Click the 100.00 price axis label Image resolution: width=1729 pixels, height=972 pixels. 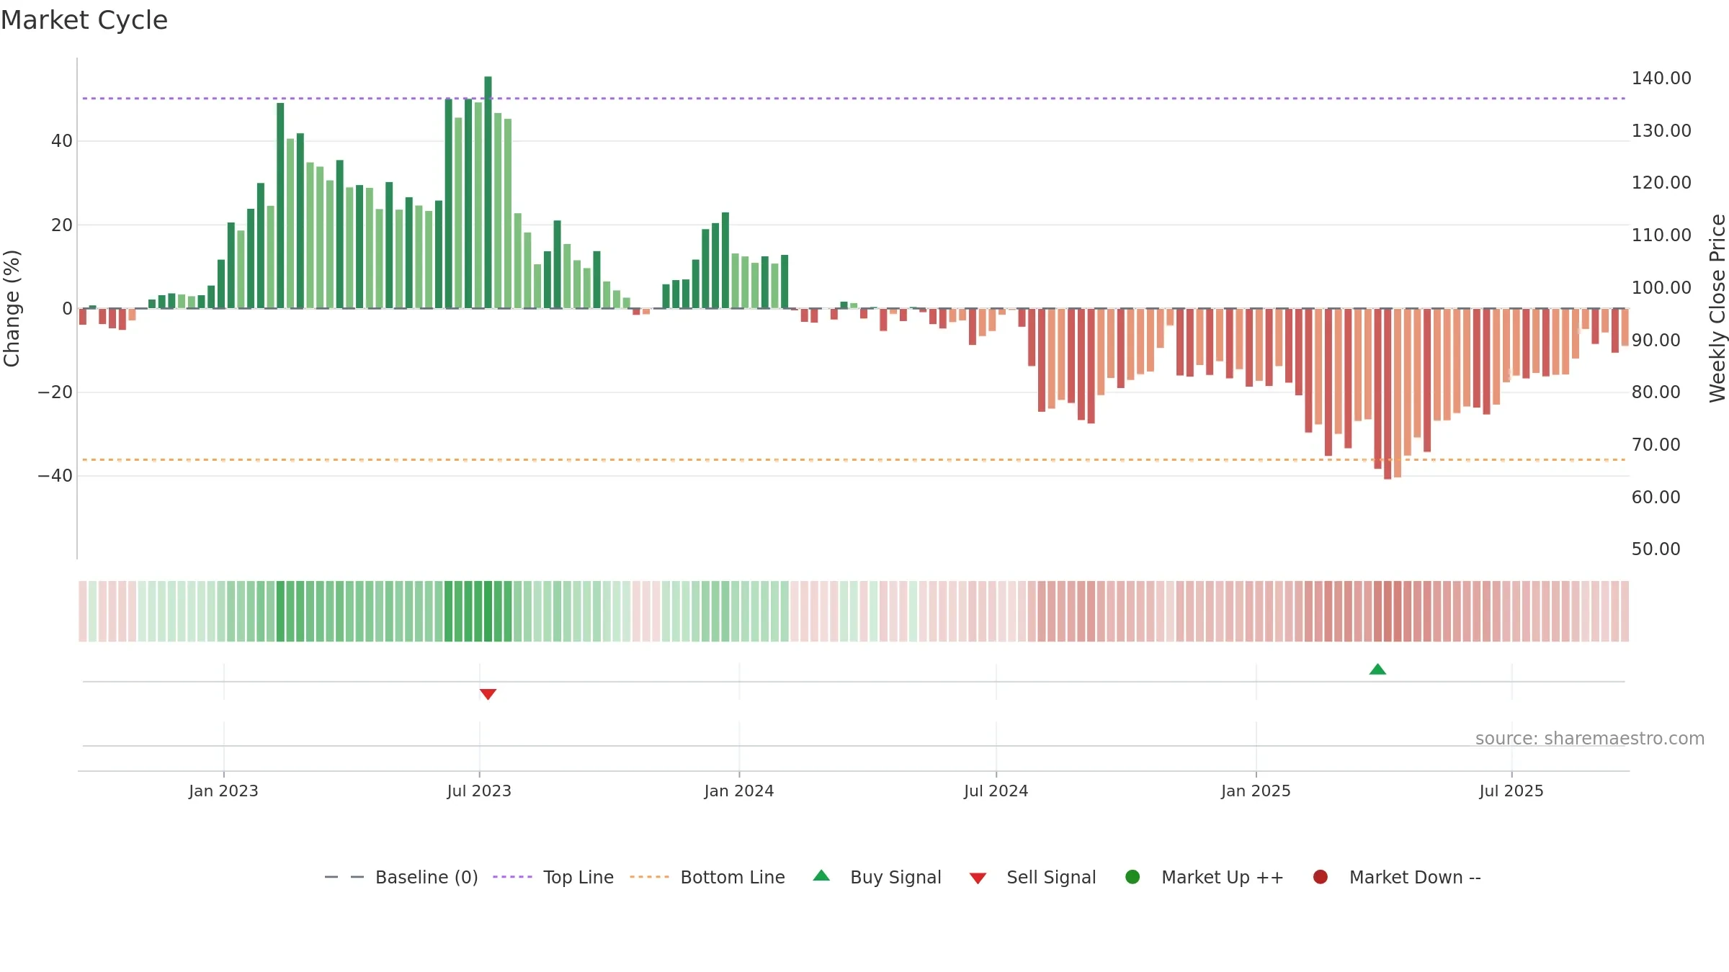tap(1661, 287)
